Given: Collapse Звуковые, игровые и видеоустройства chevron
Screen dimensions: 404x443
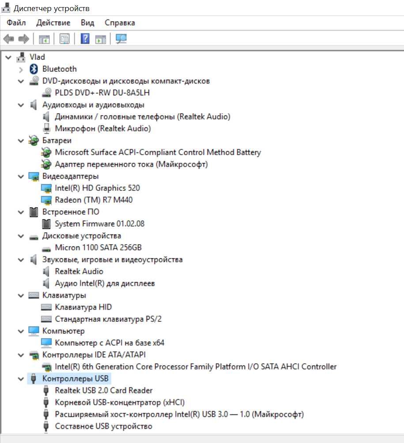Looking at the screenshot, I should (21, 260).
